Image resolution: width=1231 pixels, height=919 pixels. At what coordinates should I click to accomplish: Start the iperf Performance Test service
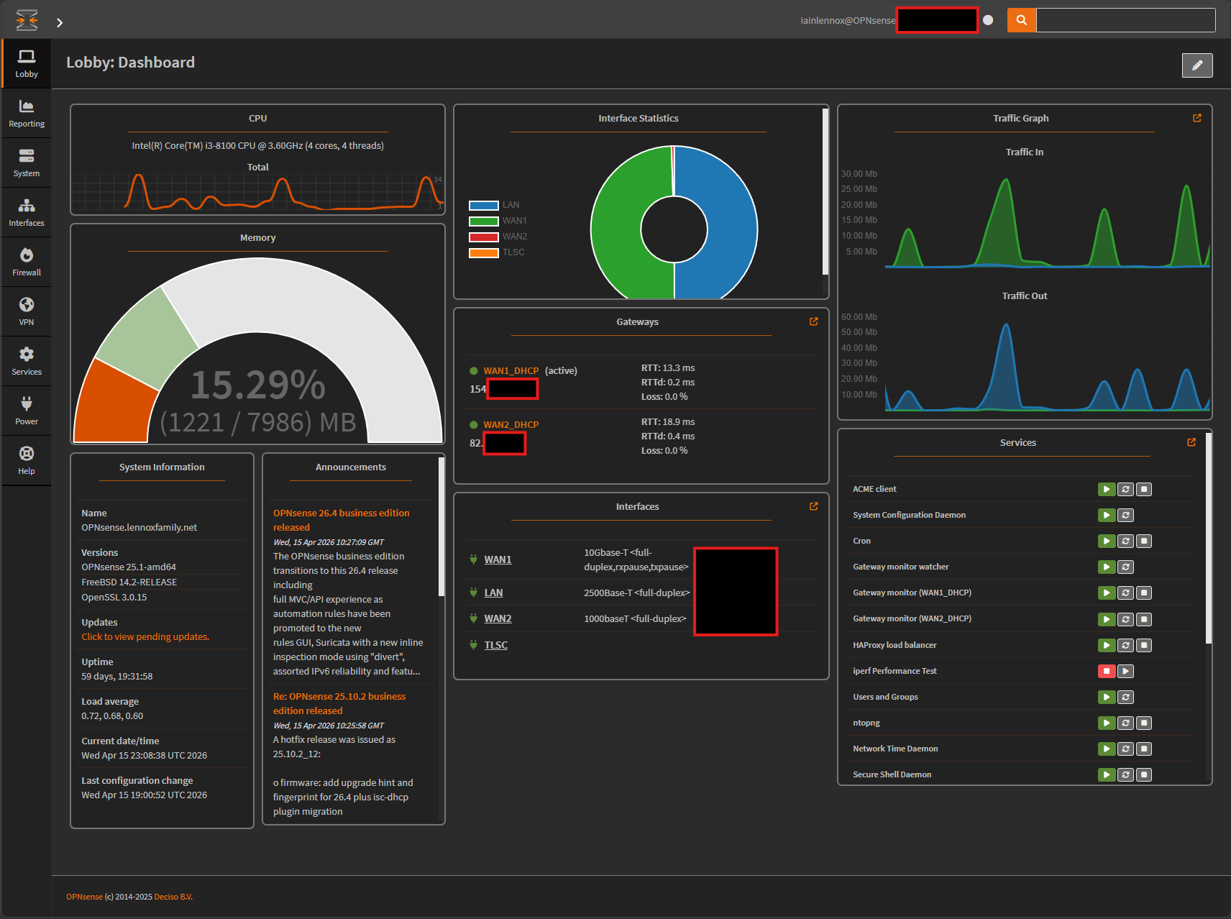(x=1126, y=672)
